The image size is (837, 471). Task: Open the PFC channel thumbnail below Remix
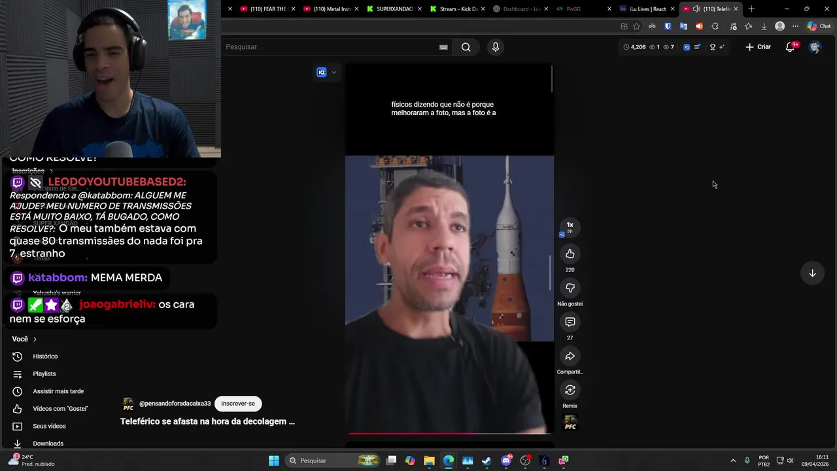coord(570,423)
